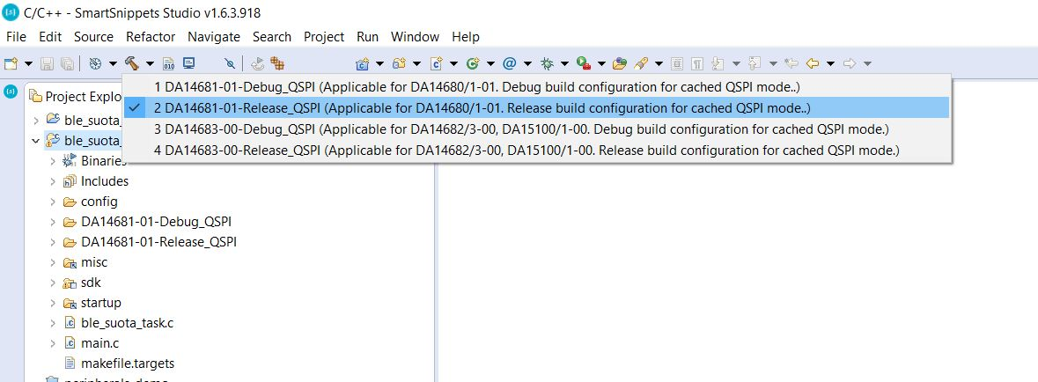Image resolution: width=1038 pixels, height=382 pixels.
Task: Click the Open Element folder icon
Action: click(620, 63)
